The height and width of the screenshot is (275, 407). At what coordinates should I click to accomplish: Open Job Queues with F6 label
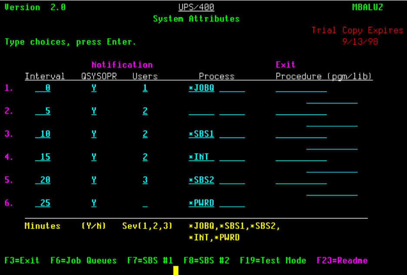coord(83,261)
